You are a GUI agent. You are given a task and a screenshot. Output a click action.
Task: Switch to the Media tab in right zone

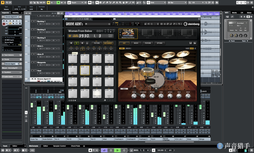coord(234,13)
